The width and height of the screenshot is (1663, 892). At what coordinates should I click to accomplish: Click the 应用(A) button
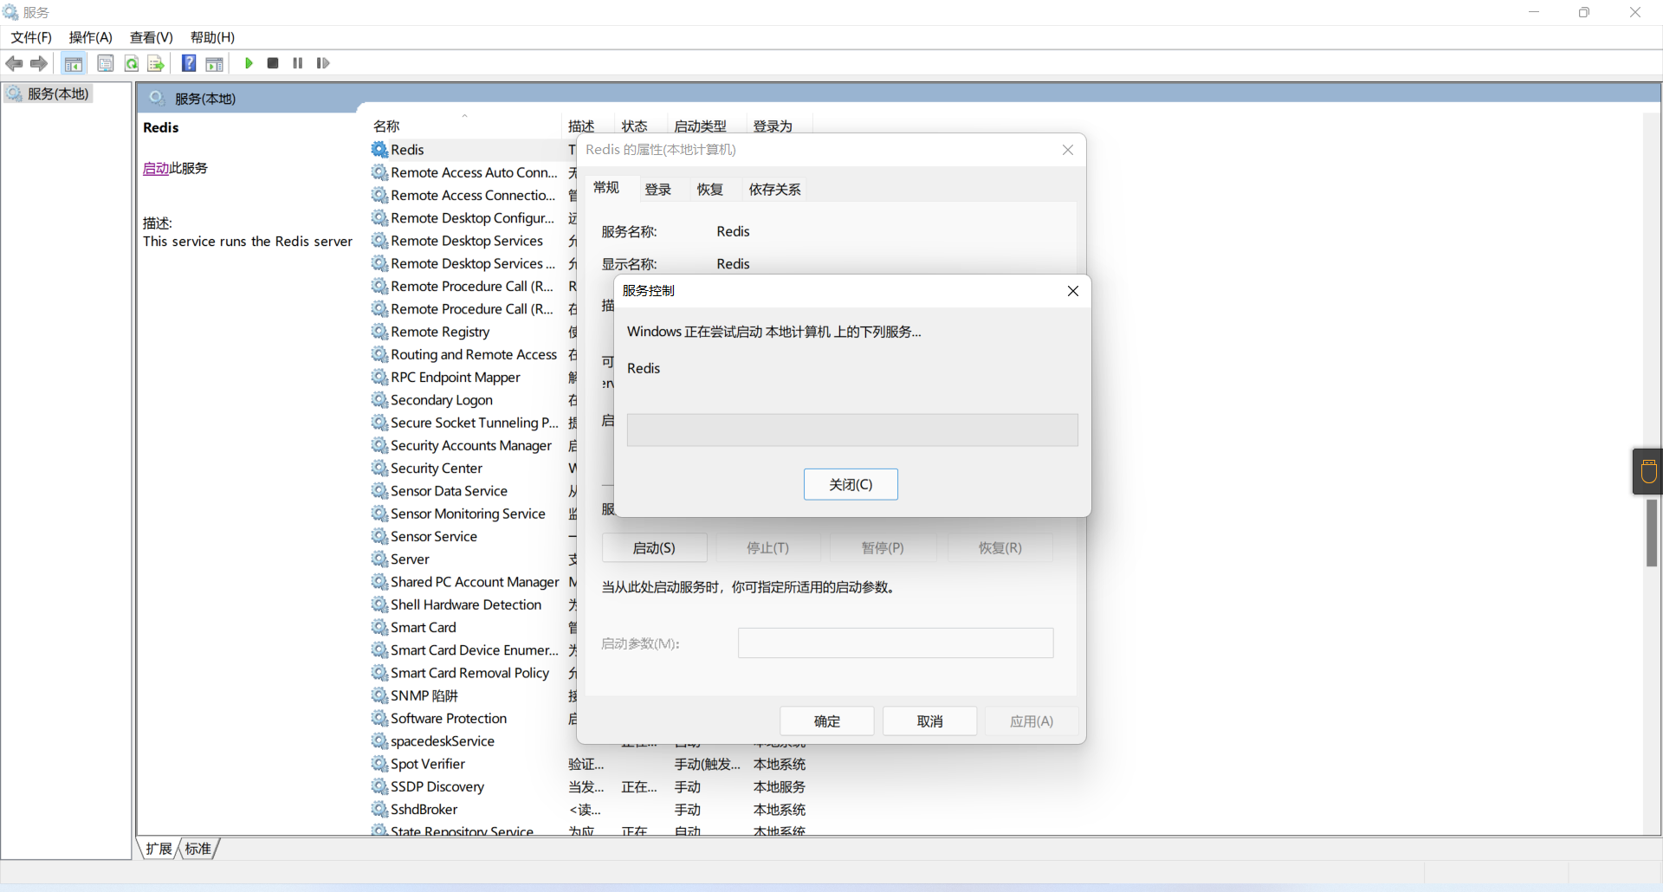pos(1032,721)
